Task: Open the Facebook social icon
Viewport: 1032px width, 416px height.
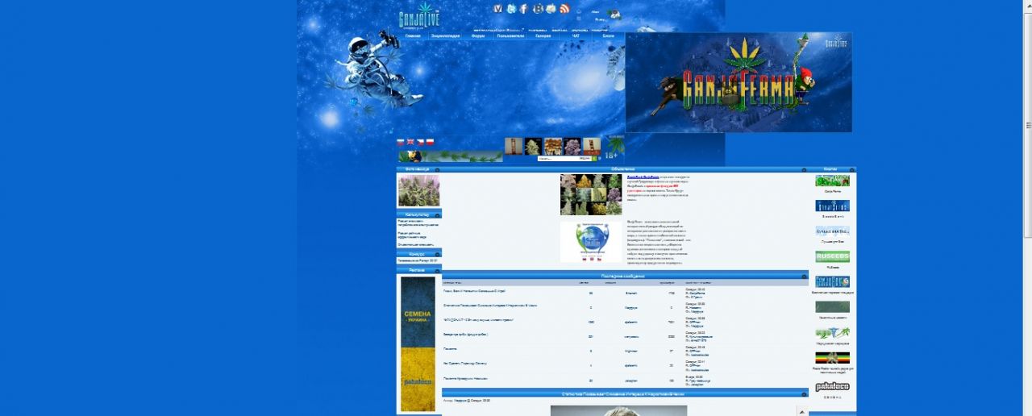Action: coord(523,9)
